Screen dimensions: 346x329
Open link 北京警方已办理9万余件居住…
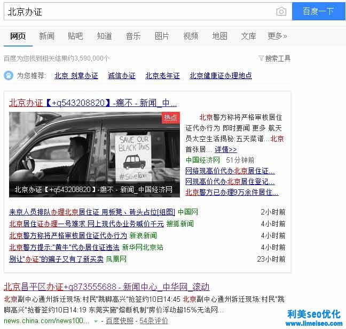click(232, 193)
